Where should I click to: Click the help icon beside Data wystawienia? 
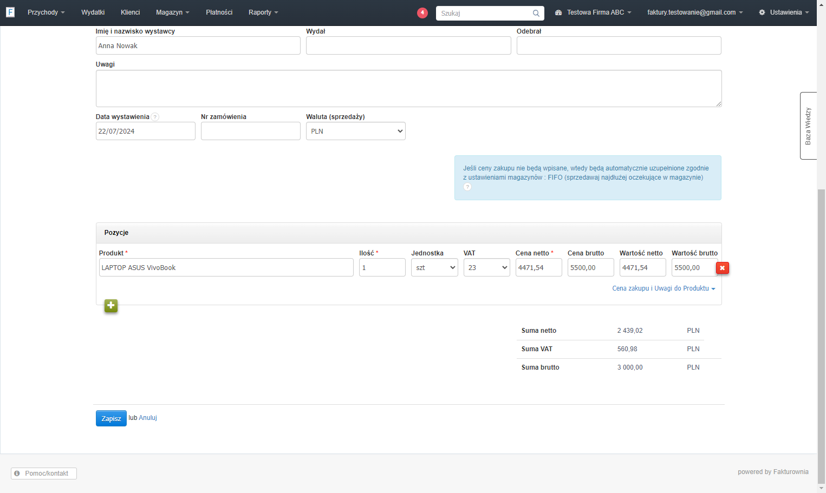155,117
